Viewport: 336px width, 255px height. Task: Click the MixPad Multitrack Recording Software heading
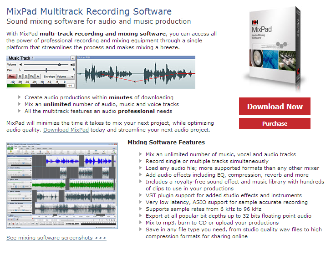[x=89, y=11]
